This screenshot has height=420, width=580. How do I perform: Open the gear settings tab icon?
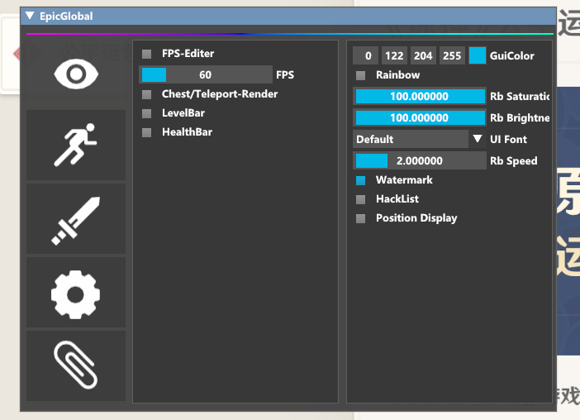point(76,293)
